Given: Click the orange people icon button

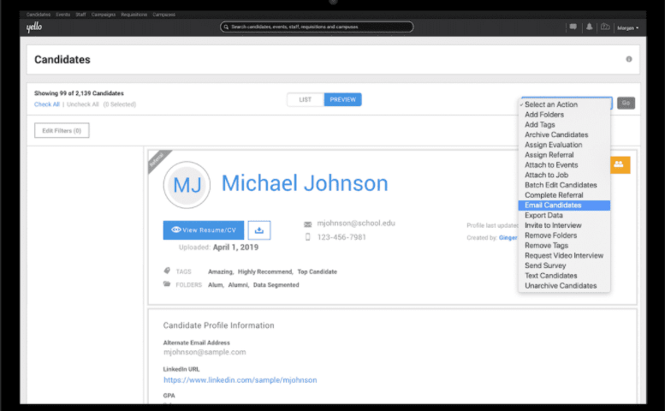Looking at the screenshot, I should pos(619,164).
